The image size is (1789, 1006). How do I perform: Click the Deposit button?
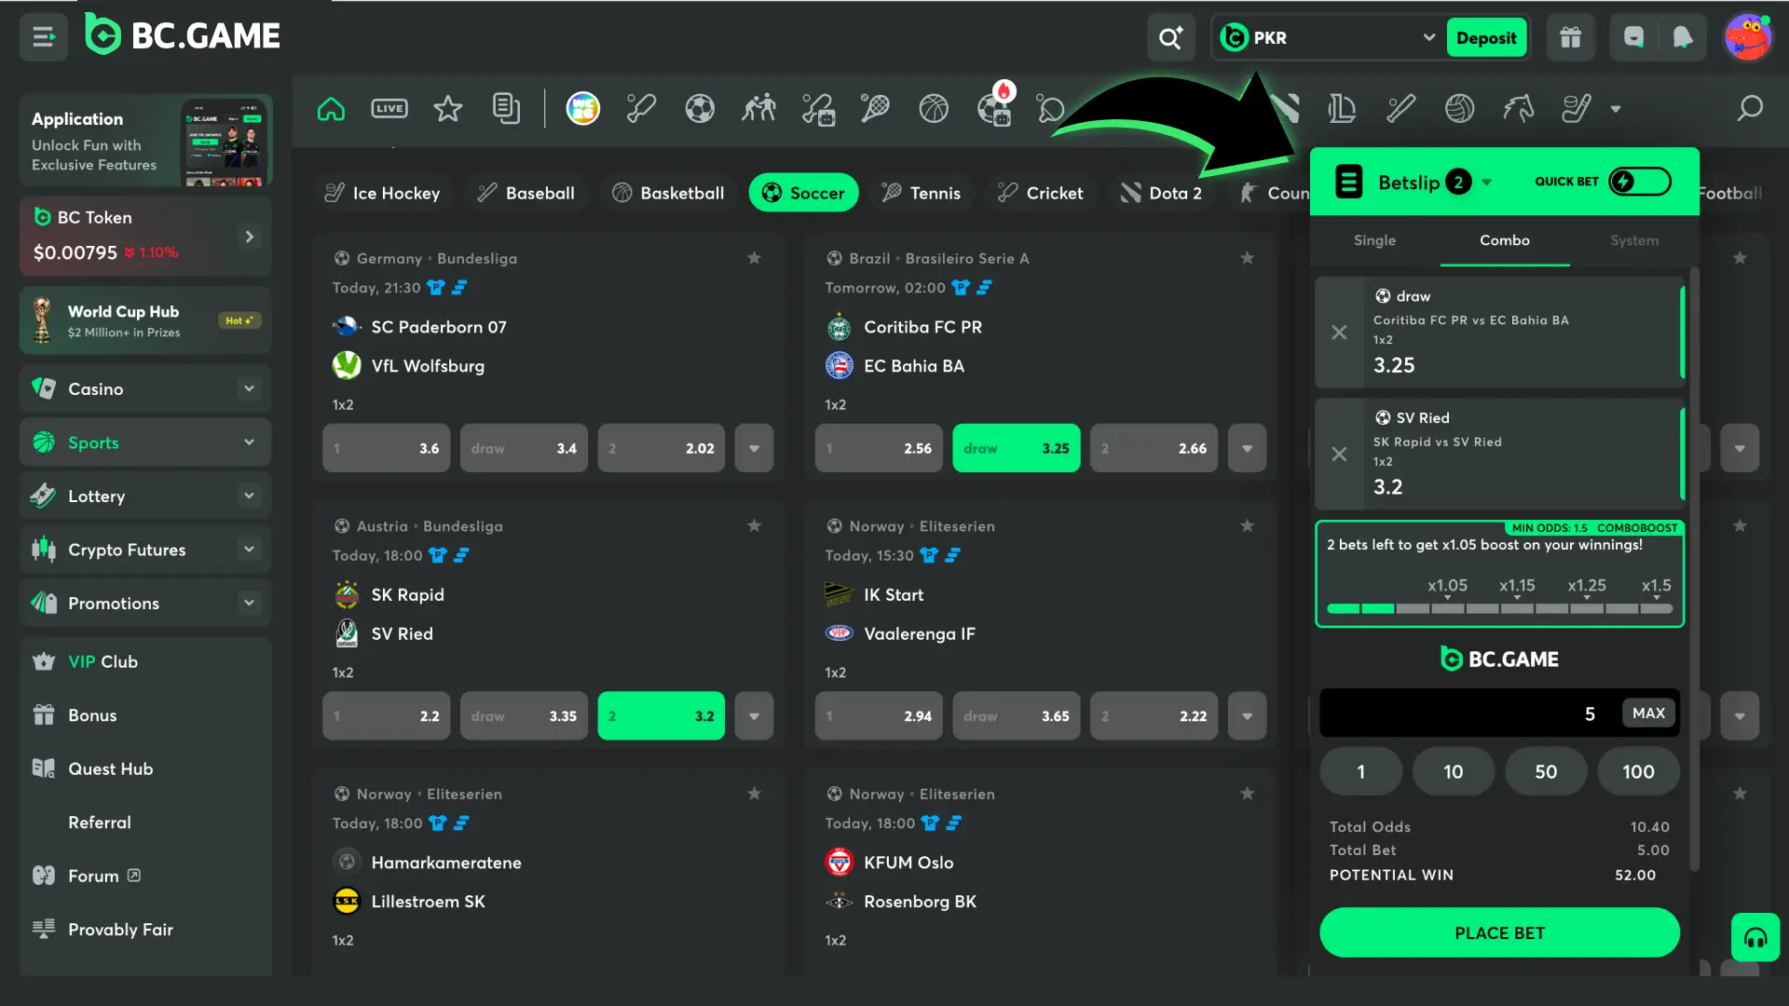point(1486,37)
